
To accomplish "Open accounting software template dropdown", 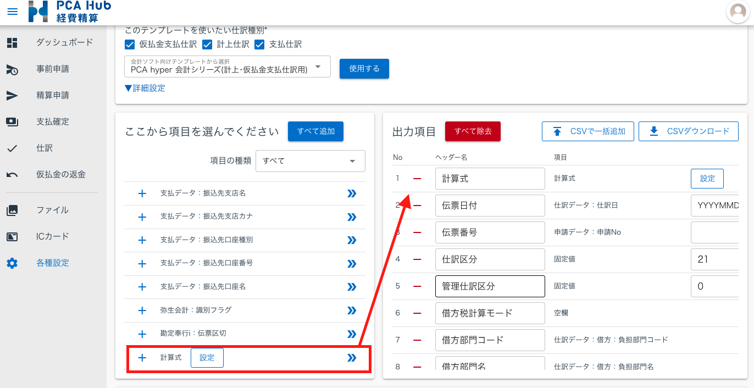I will pyautogui.click(x=228, y=66).
